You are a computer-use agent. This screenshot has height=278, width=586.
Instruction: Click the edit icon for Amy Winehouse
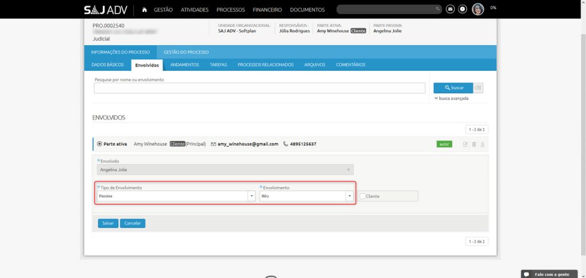[465, 144]
